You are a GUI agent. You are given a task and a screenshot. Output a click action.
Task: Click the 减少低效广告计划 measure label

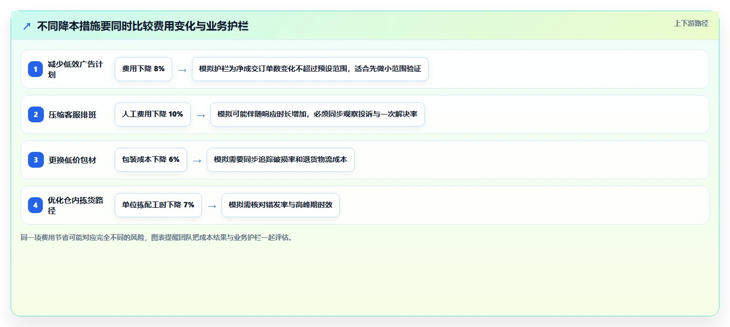[76, 69]
